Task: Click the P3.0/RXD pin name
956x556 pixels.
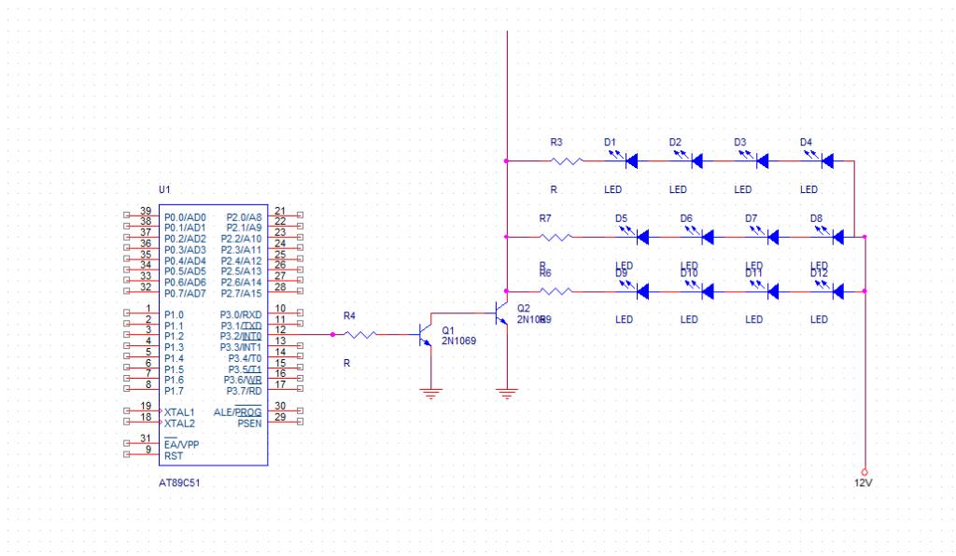Action: click(x=241, y=314)
